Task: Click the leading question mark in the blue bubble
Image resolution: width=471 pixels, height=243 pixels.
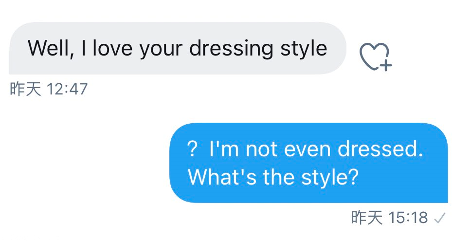Action: (192, 150)
